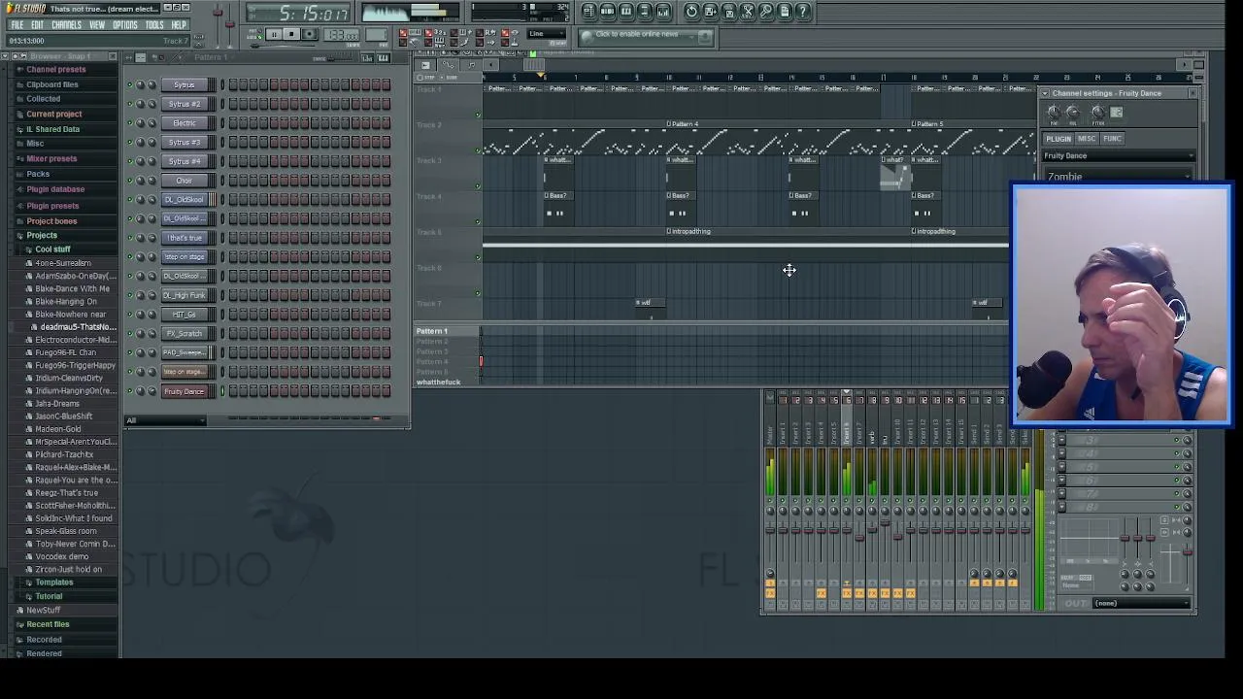Open the graph editor in step sequencer
The height and width of the screenshot is (699, 1243).
[x=368, y=58]
